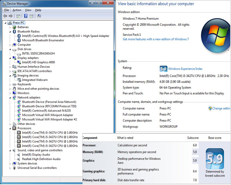
Task: Click the WORKGROUP value text
Action: 169,126
